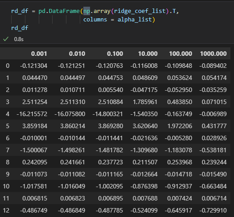Click the 0.100 column header
The image size is (234, 217).
115,54
